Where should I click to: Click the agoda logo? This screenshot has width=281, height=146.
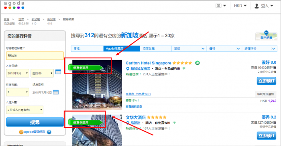pyautogui.click(x=14, y=5)
